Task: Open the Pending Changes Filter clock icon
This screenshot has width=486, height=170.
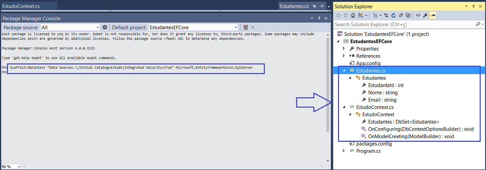Action: point(376,15)
